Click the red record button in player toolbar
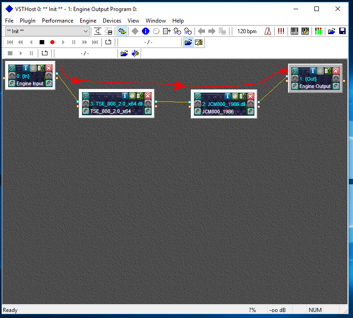Image resolution: width=353 pixels, height=318 pixels. click(x=52, y=42)
